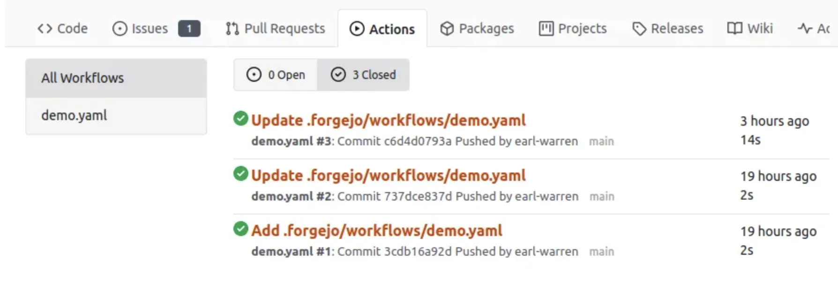
Task: Select All Workflows in the sidebar
Action: tap(82, 78)
